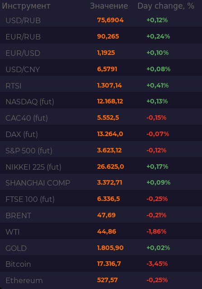Click the RTSI index label
Screen dimensions: 202x289
pos(14,86)
